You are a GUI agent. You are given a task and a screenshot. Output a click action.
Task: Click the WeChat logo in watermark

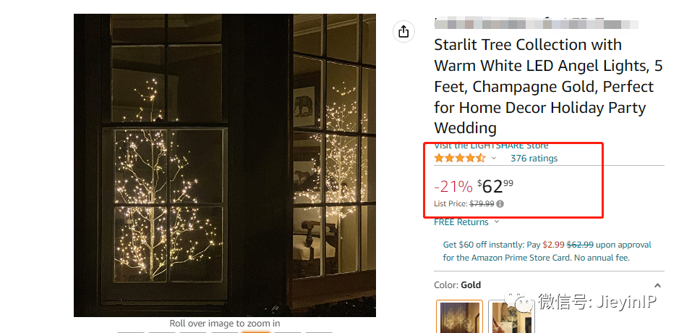coord(520,302)
